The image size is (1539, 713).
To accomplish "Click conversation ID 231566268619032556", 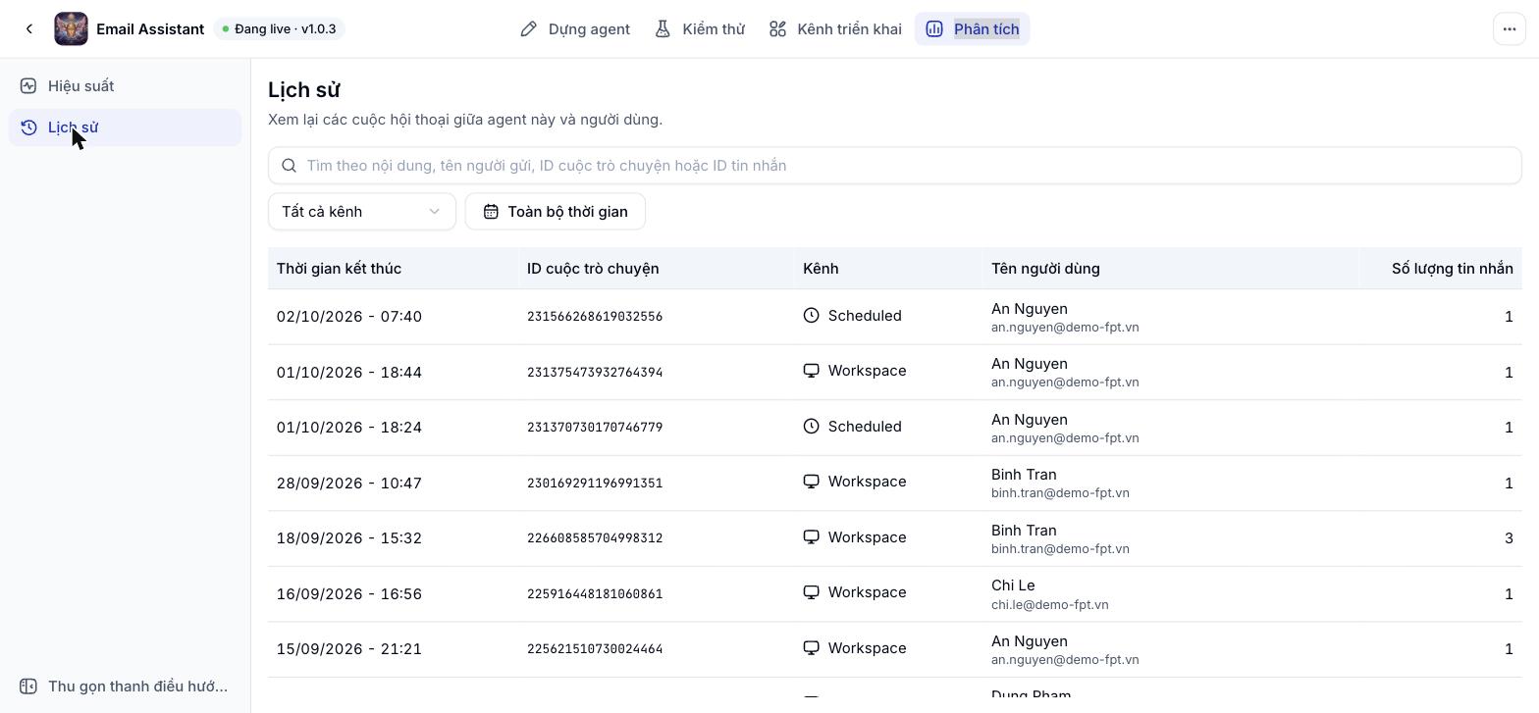I will tap(595, 317).
